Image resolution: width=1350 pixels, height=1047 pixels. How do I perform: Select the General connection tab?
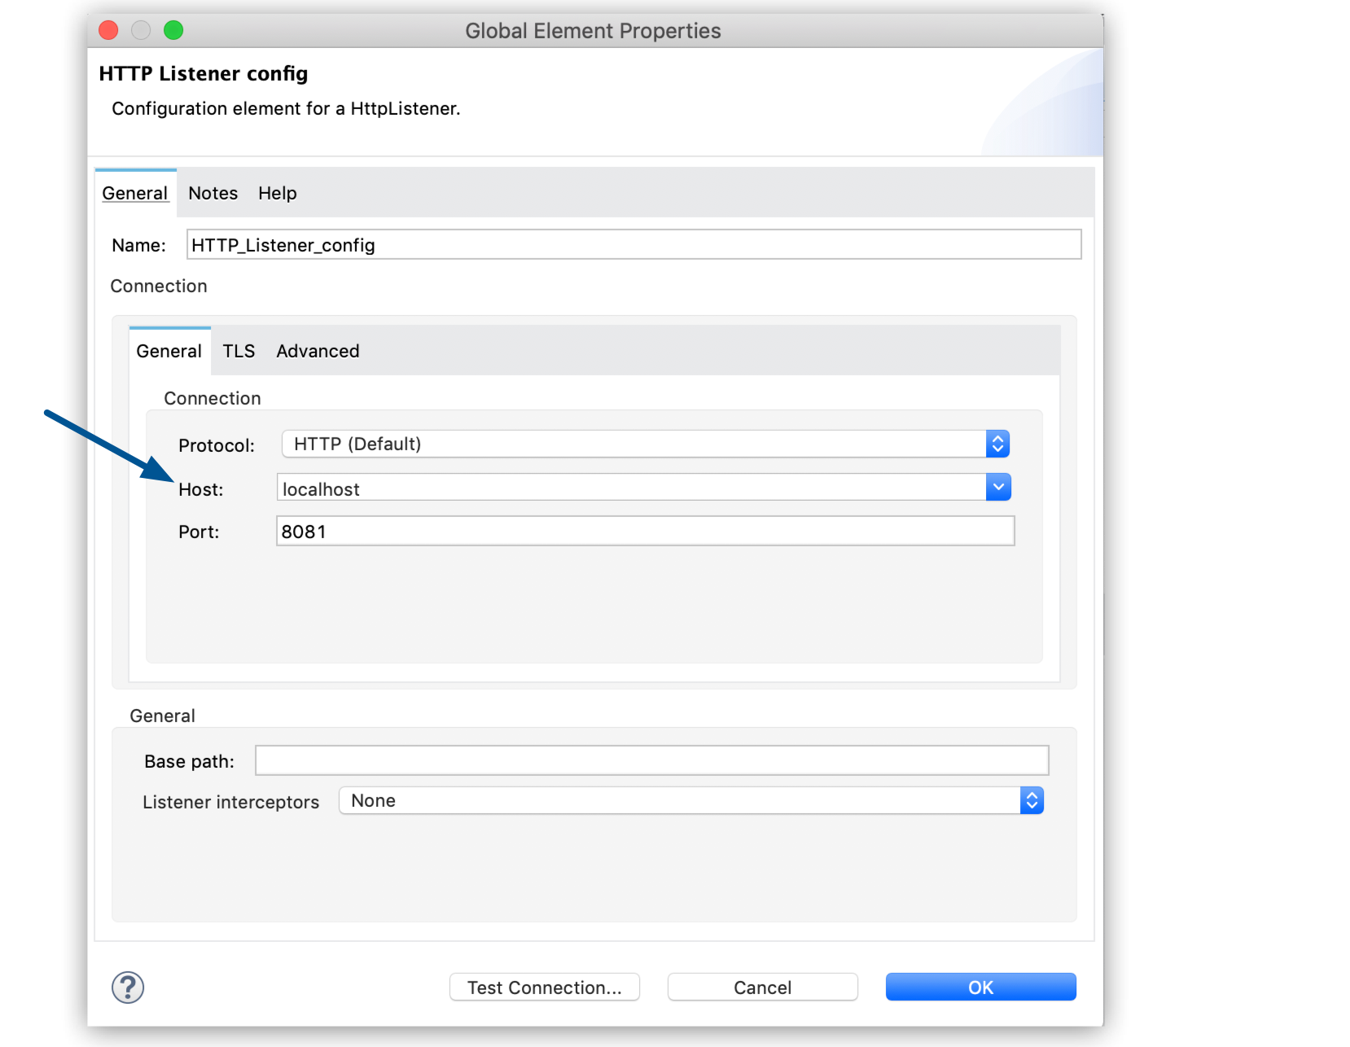pyautogui.click(x=169, y=351)
